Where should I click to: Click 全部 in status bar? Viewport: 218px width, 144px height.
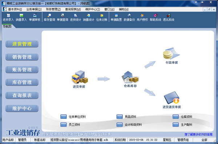click(x=204, y=140)
